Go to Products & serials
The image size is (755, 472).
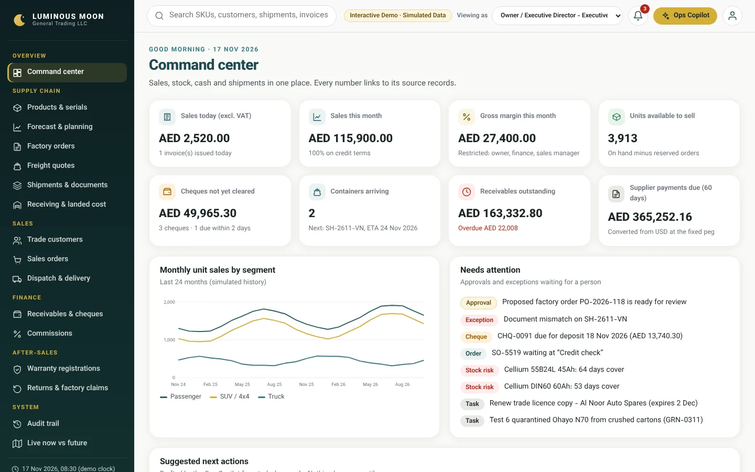point(67,108)
